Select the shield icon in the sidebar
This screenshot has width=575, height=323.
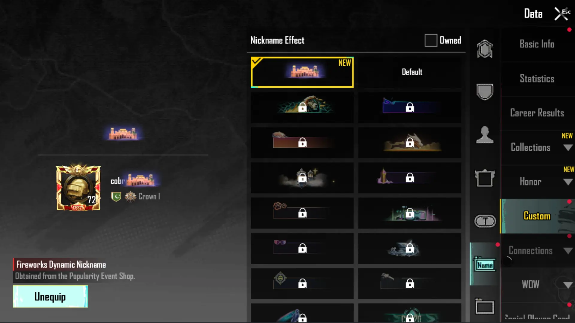point(485,92)
